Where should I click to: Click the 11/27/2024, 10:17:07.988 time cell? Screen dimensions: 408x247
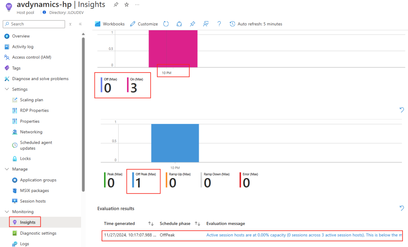[x=130, y=235]
